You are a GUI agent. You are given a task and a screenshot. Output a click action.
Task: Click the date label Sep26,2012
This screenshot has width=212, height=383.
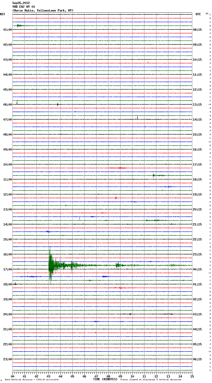[x=21, y=3]
